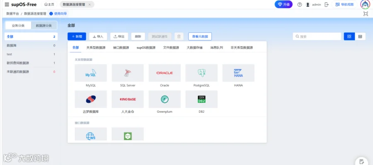Toggle to 数据源分类 classification
This screenshot has width=373, height=165.
point(44,25)
